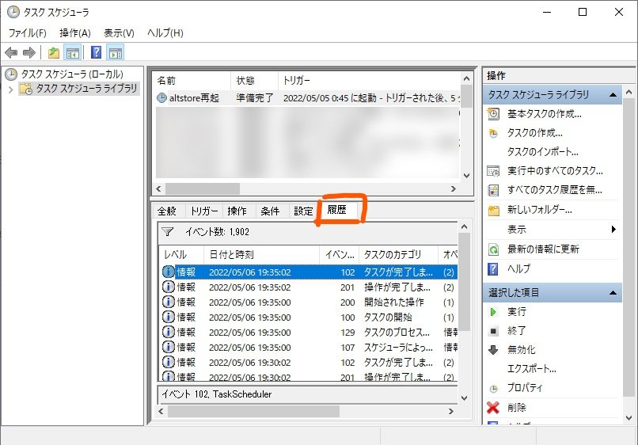Click the 終了 stop square icon

pyautogui.click(x=493, y=331)
